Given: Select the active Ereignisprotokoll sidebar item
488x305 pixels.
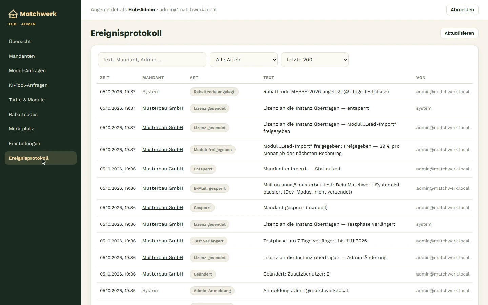Looking at the screenshot, I should (41, 158).
